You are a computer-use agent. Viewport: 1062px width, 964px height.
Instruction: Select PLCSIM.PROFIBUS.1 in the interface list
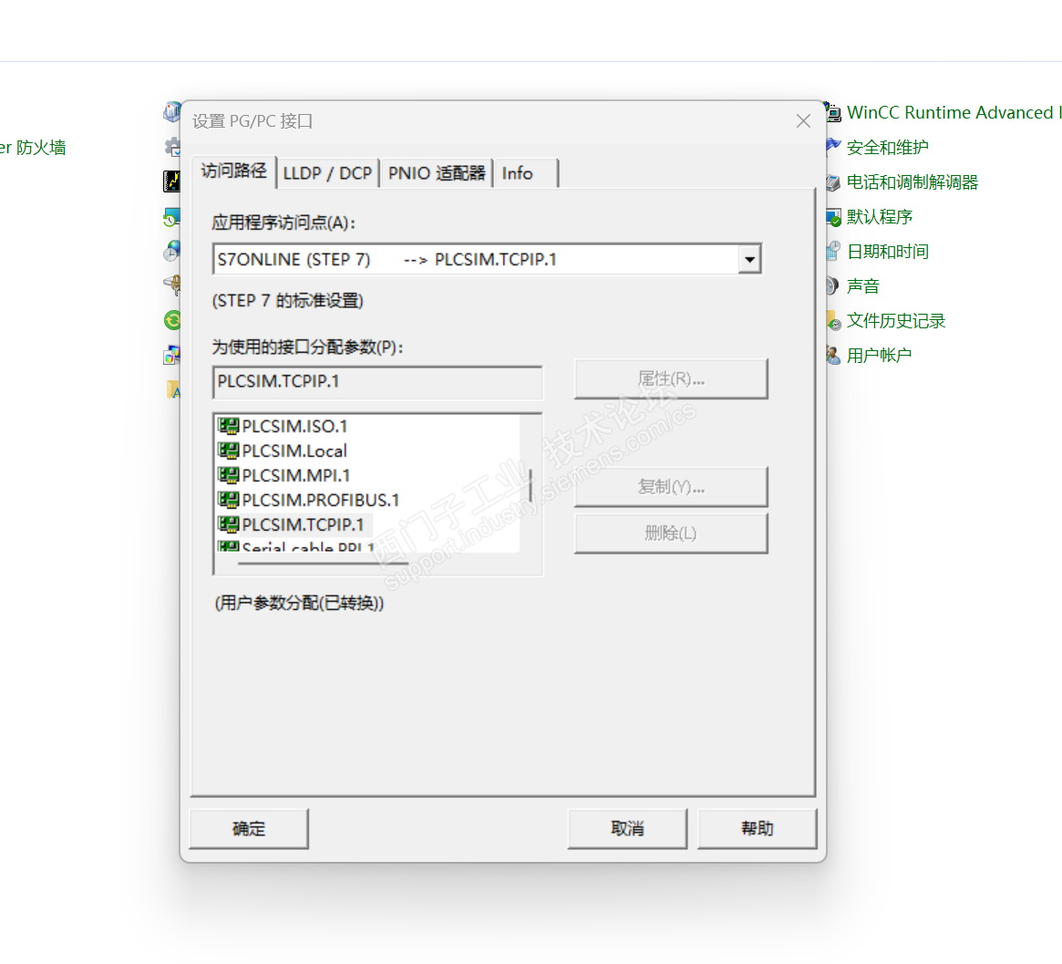(x=320, y=500)
